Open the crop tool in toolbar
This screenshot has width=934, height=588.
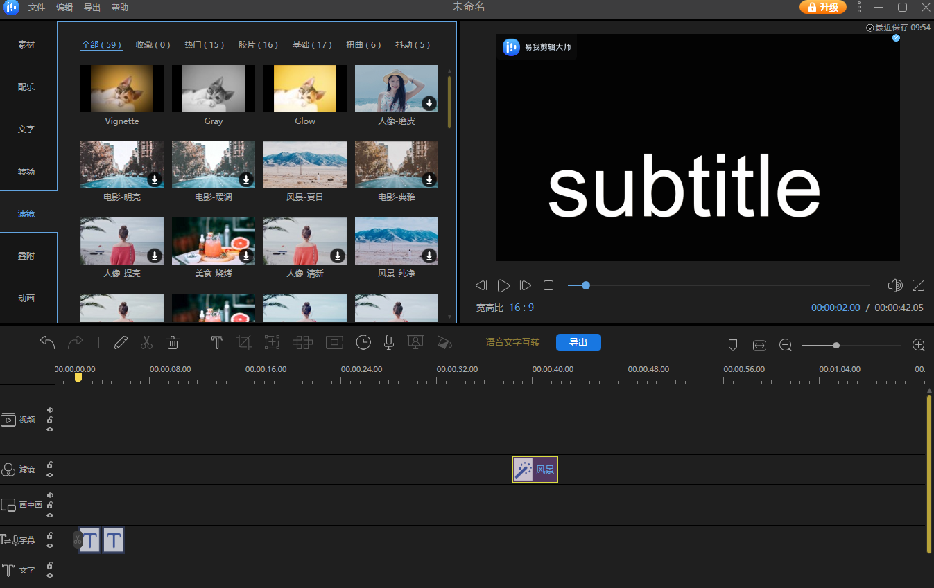click(x=243, y=343)
